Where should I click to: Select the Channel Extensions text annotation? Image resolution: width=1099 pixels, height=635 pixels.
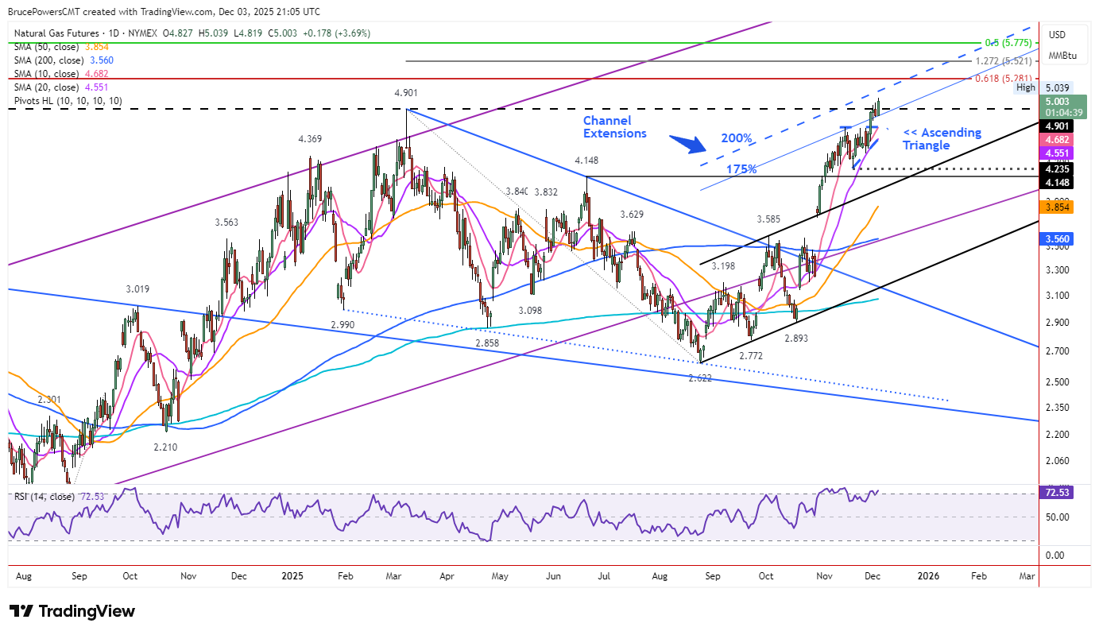[x=614, y=127]
